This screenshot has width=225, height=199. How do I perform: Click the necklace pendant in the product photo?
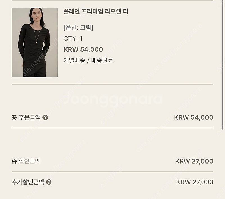coord(37,42)
